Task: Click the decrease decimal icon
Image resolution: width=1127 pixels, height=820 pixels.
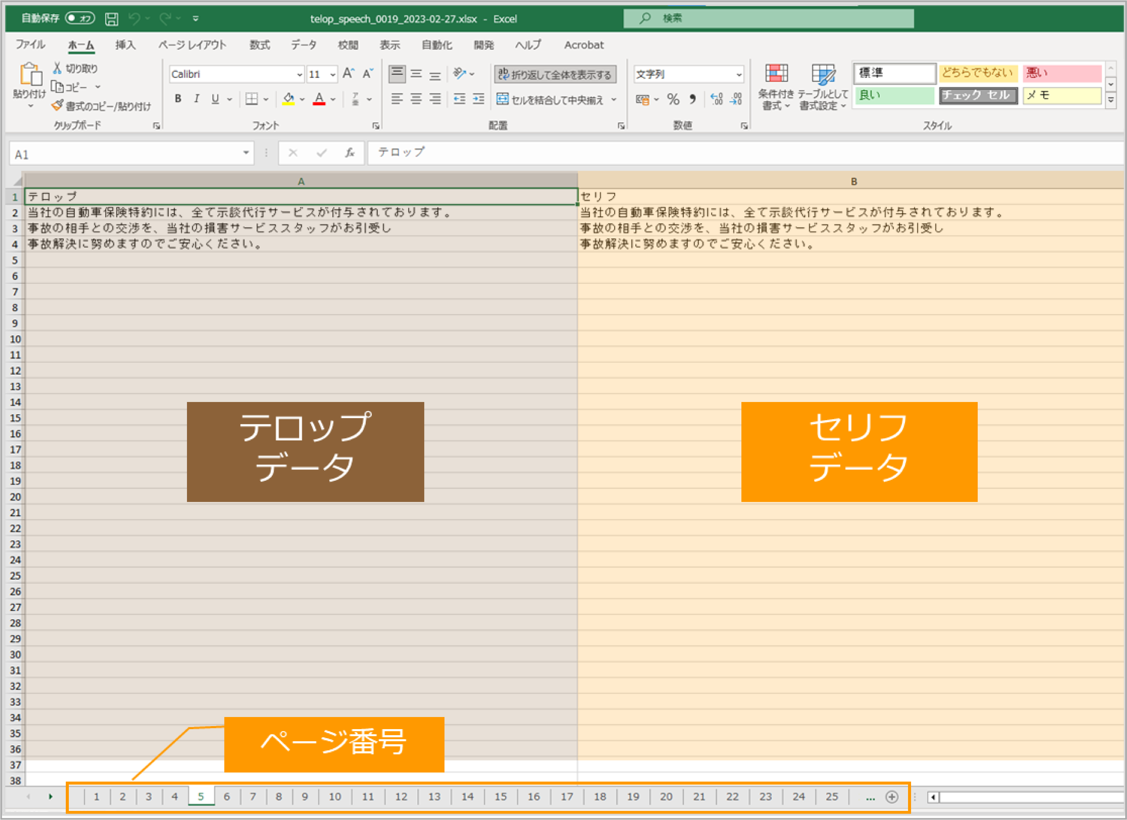Action: tap(736, 100)
